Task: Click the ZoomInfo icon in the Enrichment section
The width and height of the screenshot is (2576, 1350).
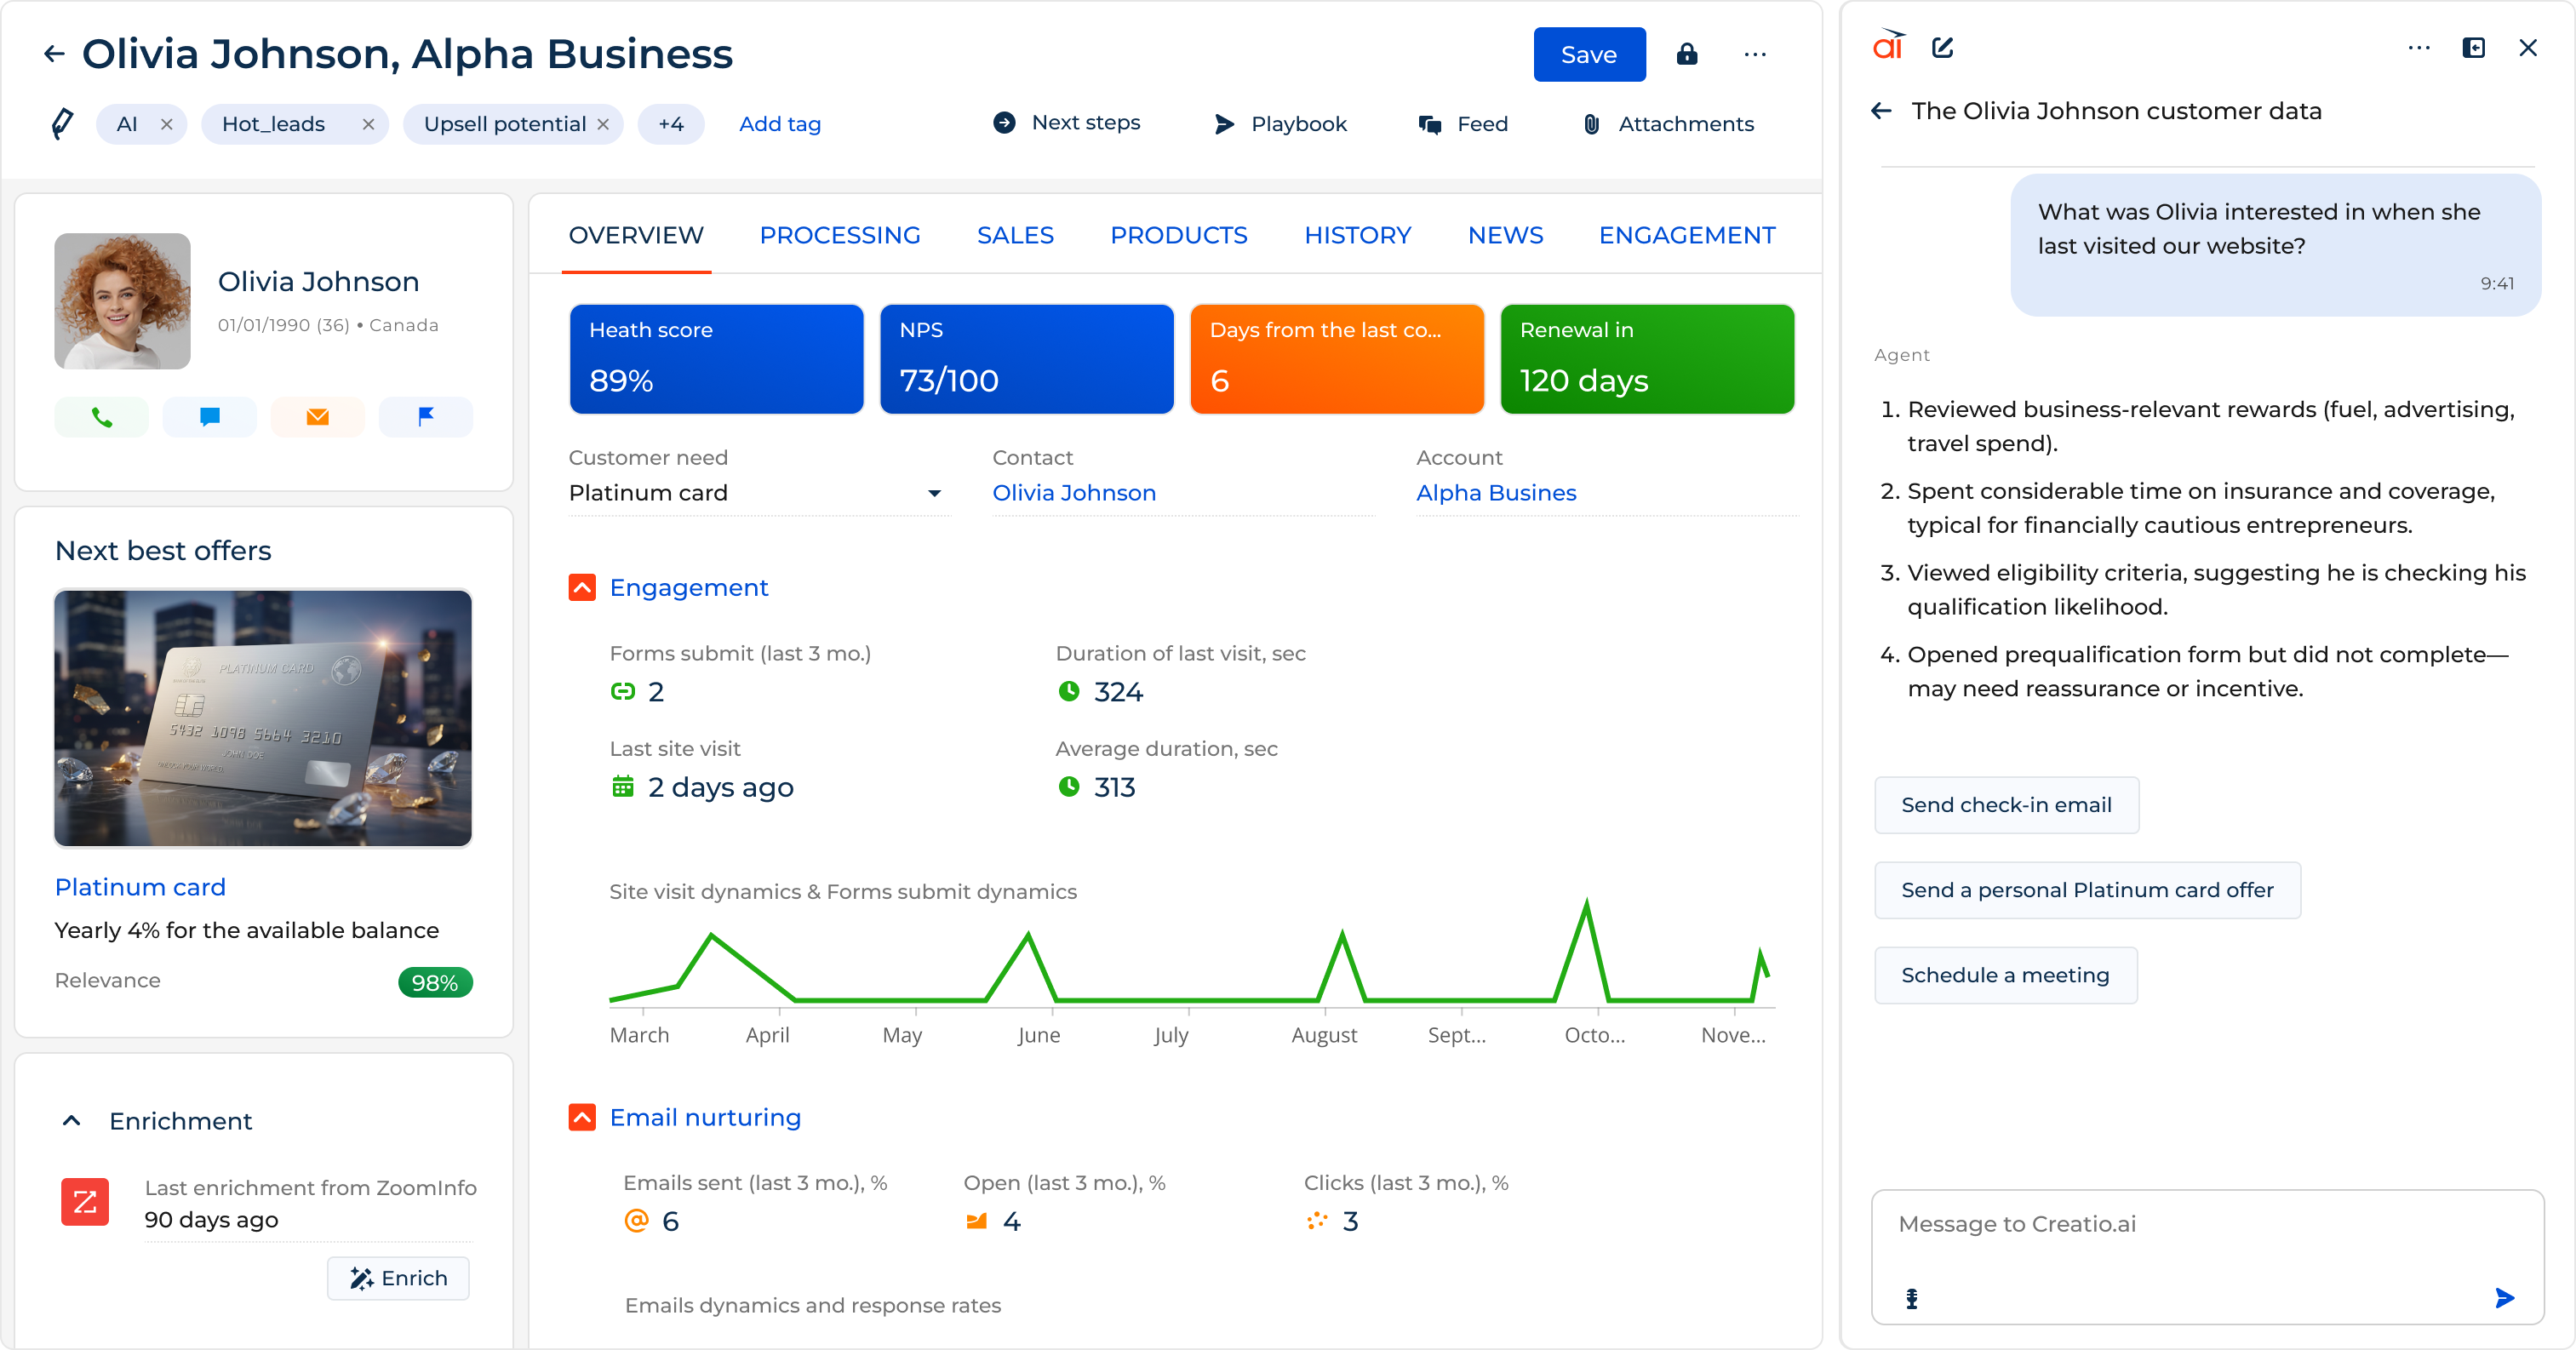Action: point(85,1202)
